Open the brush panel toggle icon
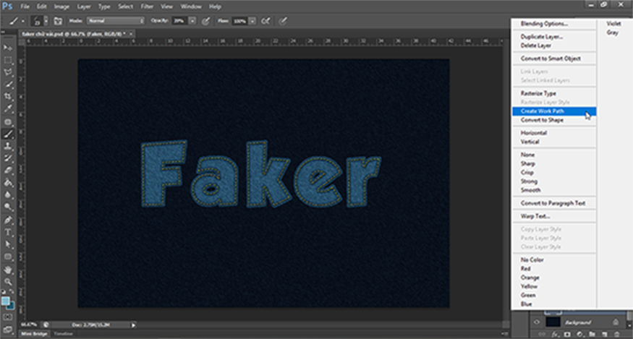 [57, 21]
